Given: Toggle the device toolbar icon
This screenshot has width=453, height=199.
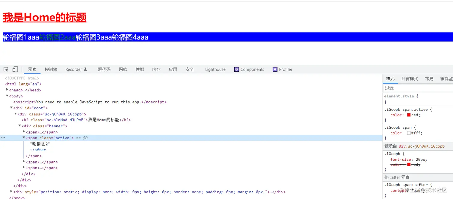Looking at the screenshot, I should pyautogui.click(x=15, y=69).
